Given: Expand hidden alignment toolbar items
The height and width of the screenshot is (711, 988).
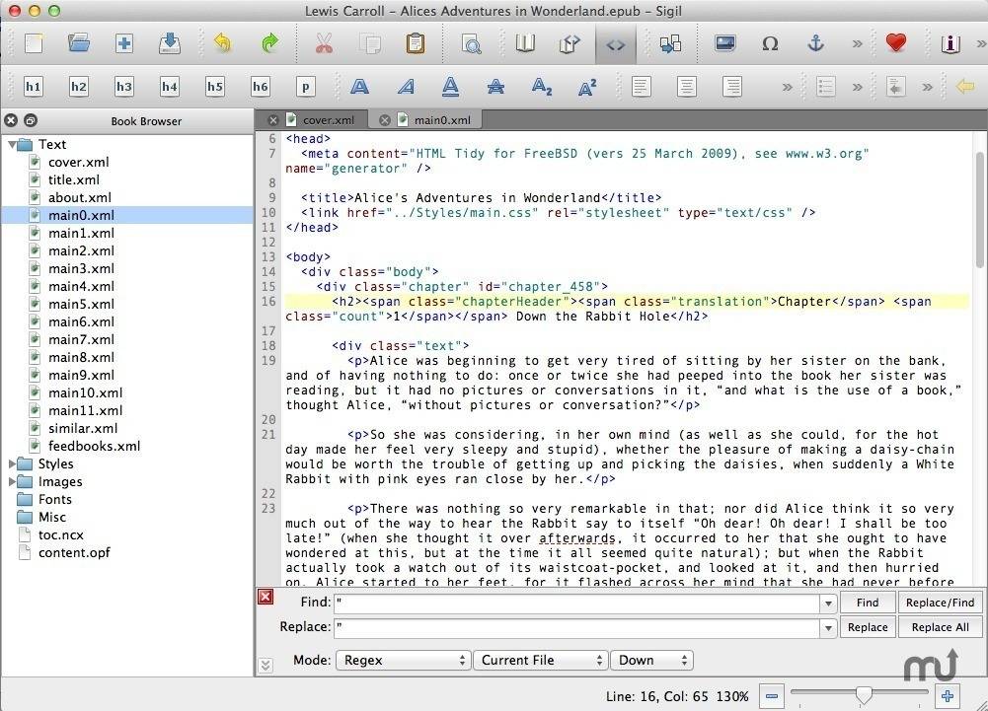Looking at the screenshot, I should click(x=787, y=87).
